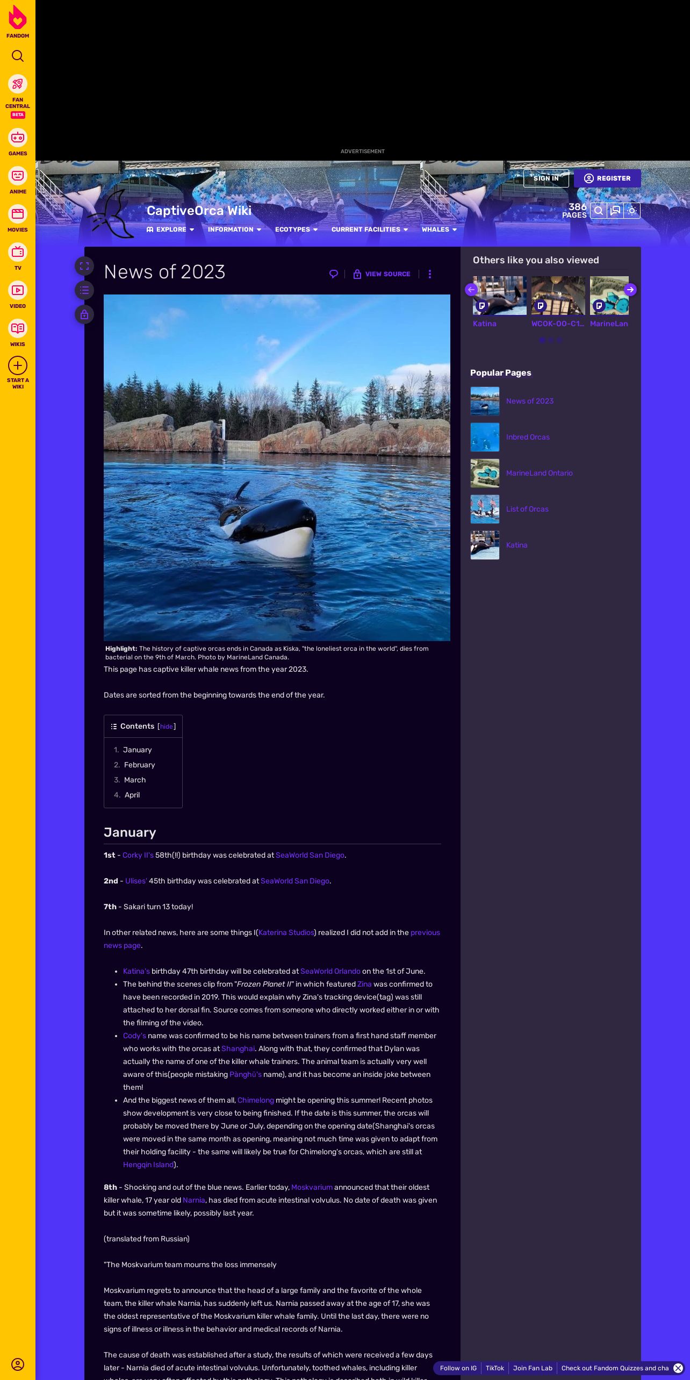This screenshot has height=1380, width=690.
Task: Open the user profile icon at sidebar bottom
Action: [18, 1364]
